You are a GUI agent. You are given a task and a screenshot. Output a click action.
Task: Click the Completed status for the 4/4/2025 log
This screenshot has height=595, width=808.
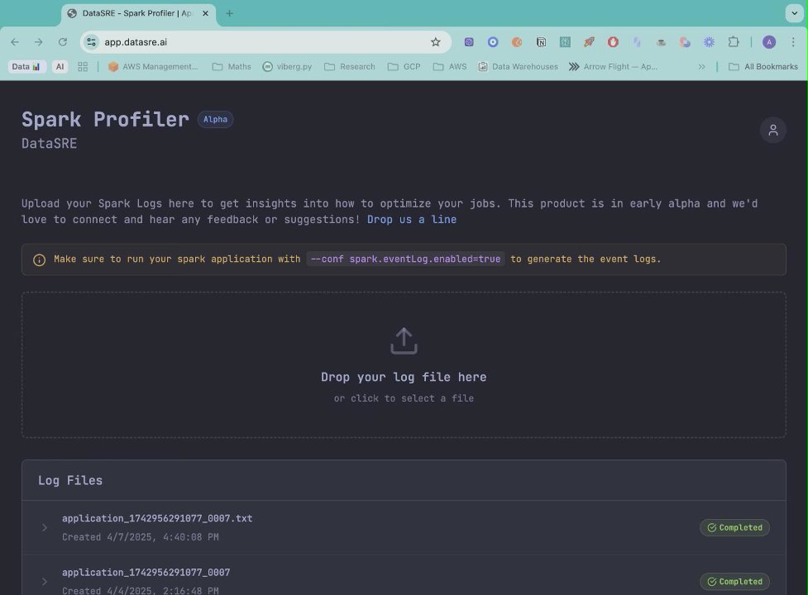tap(734, 582)
